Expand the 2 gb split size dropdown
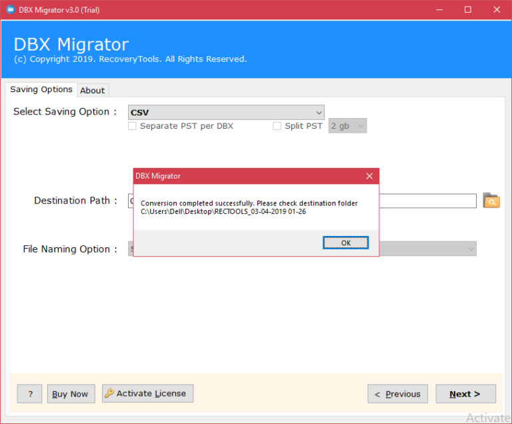The image size is (512, 424). (x=347, y=126)
